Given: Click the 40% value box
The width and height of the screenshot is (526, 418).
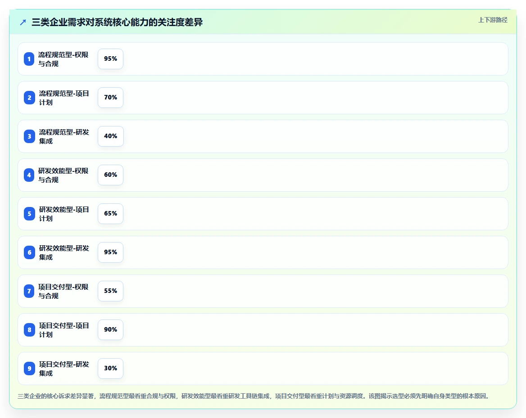Looking at the screenshot, I should pos(110,136).
